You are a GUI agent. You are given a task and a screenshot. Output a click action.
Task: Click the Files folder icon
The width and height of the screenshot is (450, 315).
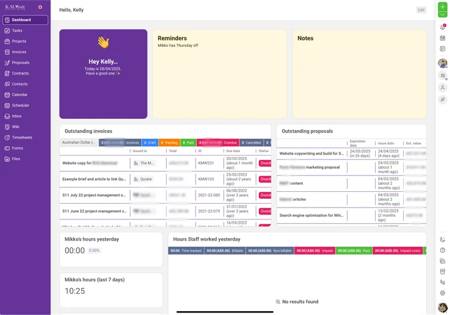(7, 159)
